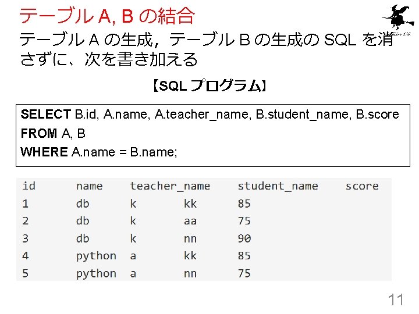Click the slide page number 11
Image resolution: width=419 pixels, height=314 pixels.
[x=396, y=299]
